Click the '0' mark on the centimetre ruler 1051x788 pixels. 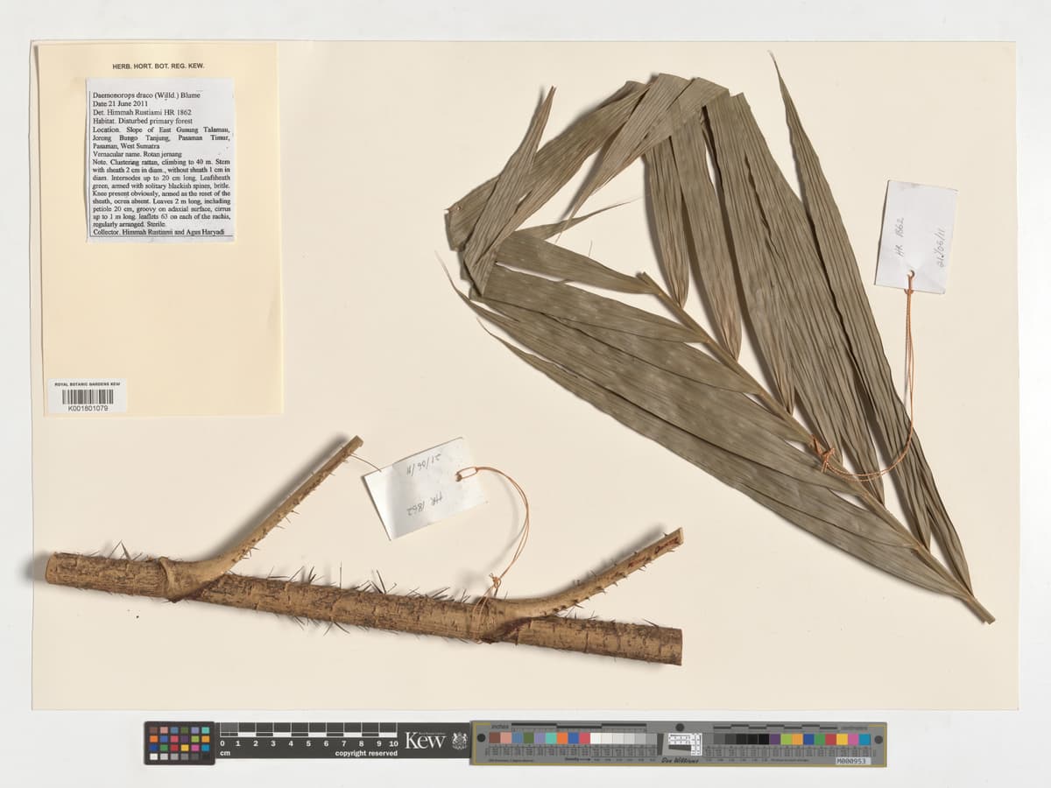click(221, 743)
